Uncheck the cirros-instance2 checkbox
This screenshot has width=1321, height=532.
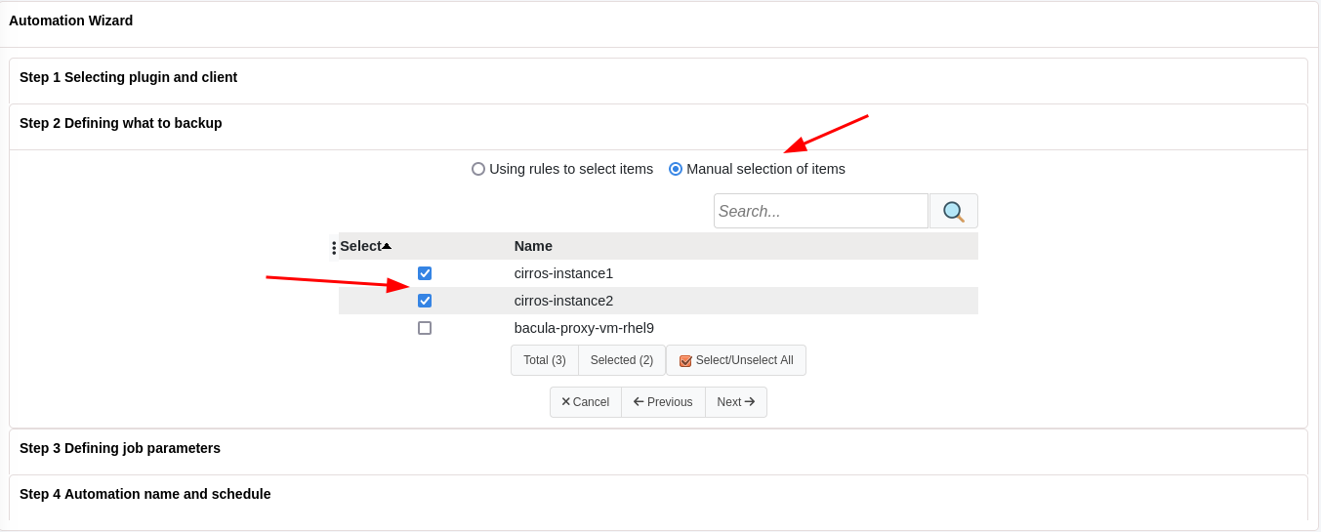click(x=425, y=301)
